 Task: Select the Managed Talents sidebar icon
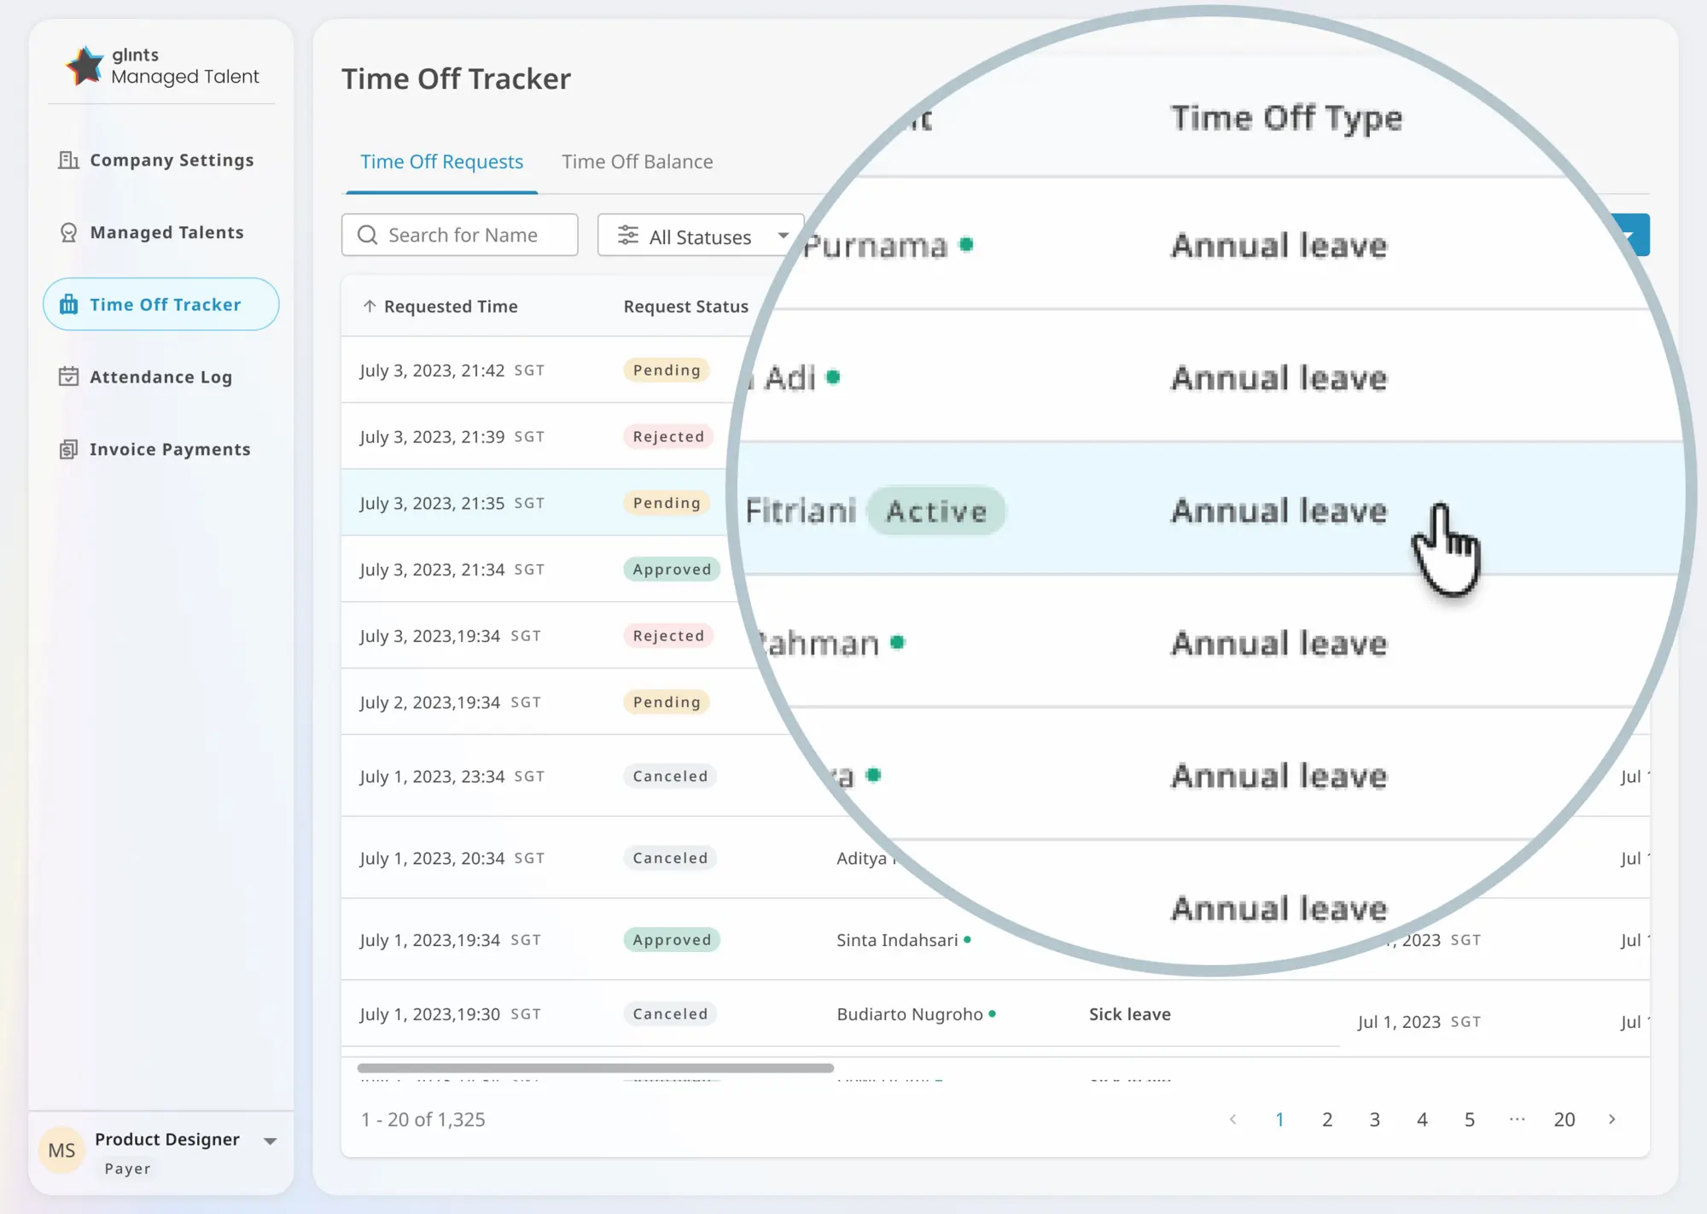coord(68,231)
